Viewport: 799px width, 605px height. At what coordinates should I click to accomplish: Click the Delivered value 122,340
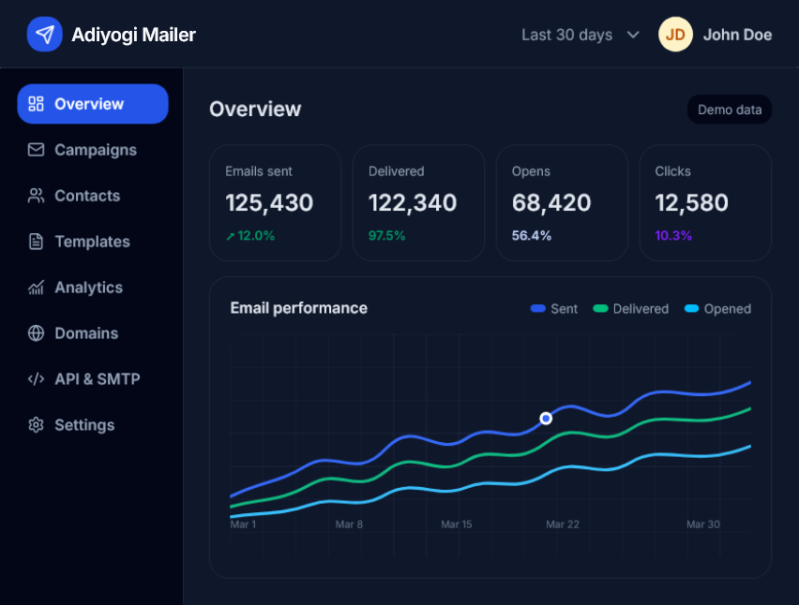(x=413, y=202)
